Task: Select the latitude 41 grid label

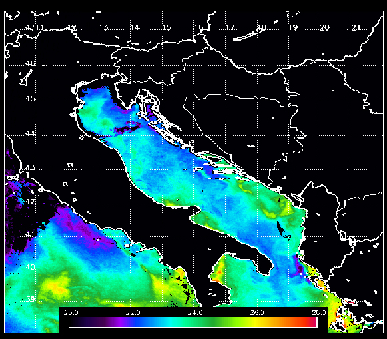Action: click(x=30, y=234)
